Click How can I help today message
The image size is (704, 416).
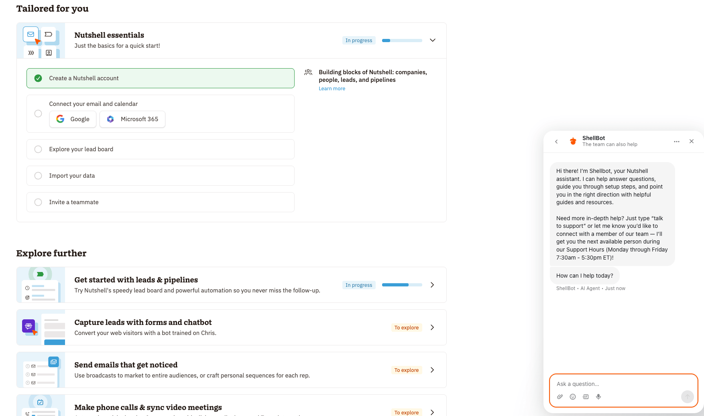pos(585,276)
